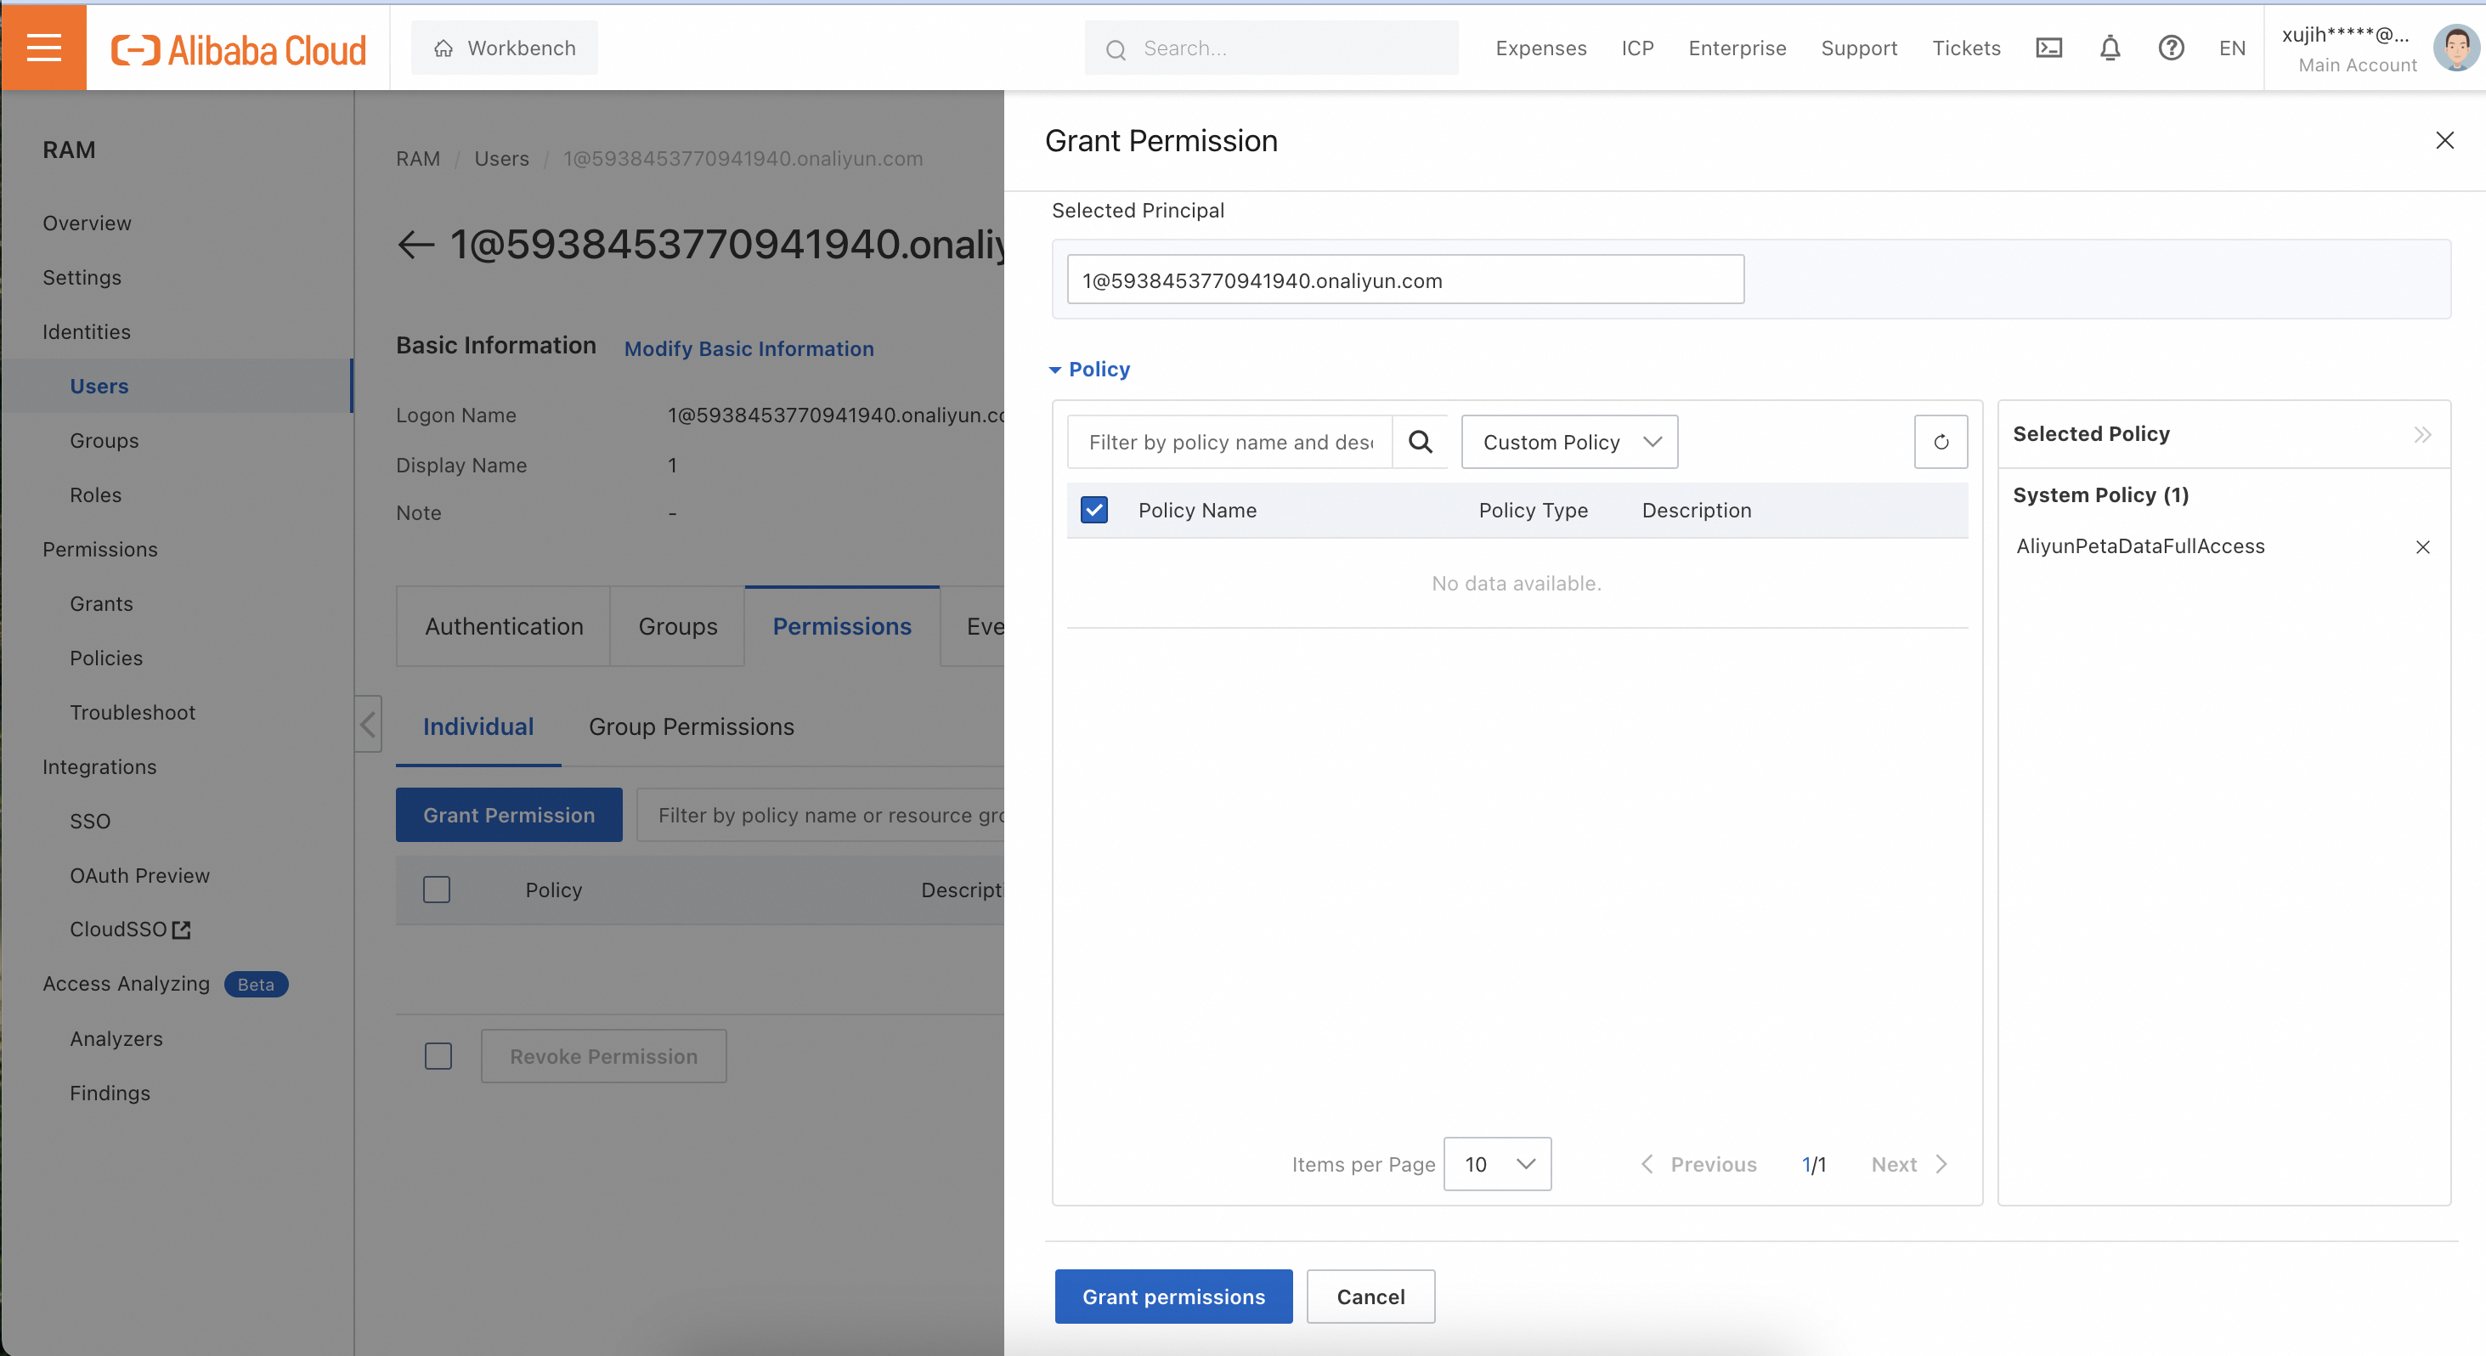Collapse the Policy section
Screen dimensions: 2486x1356
1089,370
